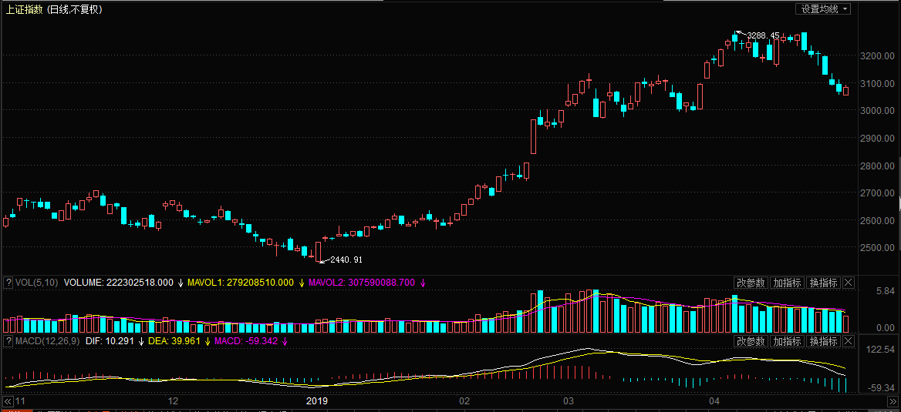This screenshot has height=412, width=901.
Task: Open the 设置均线 dropdown menu
Action: pyautogui.click(x=823, y=9)
